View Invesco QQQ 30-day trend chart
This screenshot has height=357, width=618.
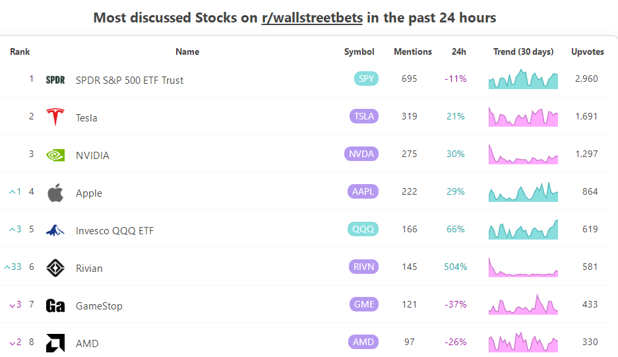click(x=523, y=230)
